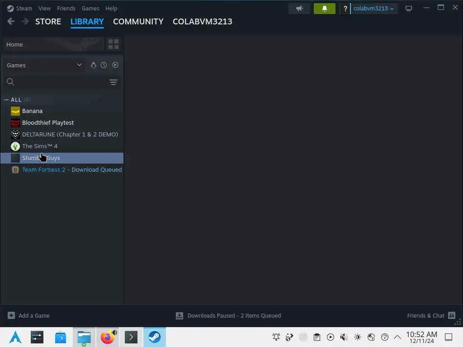Open the View menu
The height and width of the screenshot is (347, 463).
coord(44,8)
